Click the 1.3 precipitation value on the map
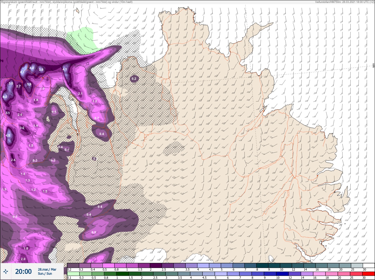Viewport: 375px width, 280px height. coord(28,180)
